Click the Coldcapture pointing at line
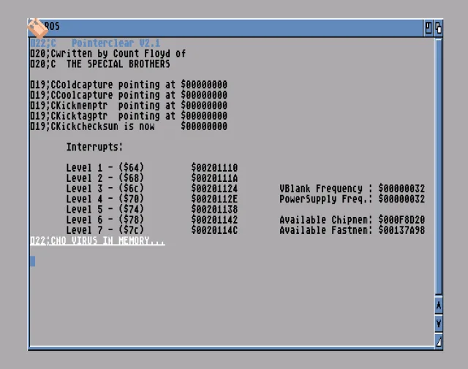The height and width of the screenshot is (369, 468). point(129,85)
